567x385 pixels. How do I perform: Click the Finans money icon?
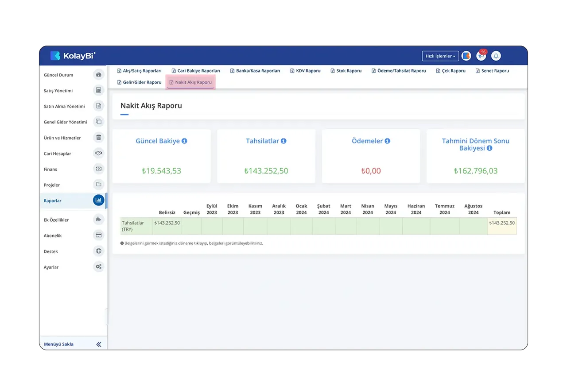coord(99,169)
